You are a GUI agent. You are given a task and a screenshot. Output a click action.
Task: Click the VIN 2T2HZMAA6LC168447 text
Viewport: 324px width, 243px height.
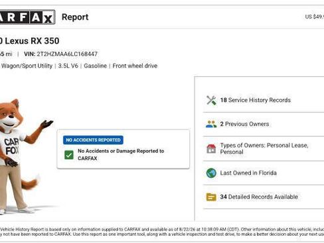point(60,54)
